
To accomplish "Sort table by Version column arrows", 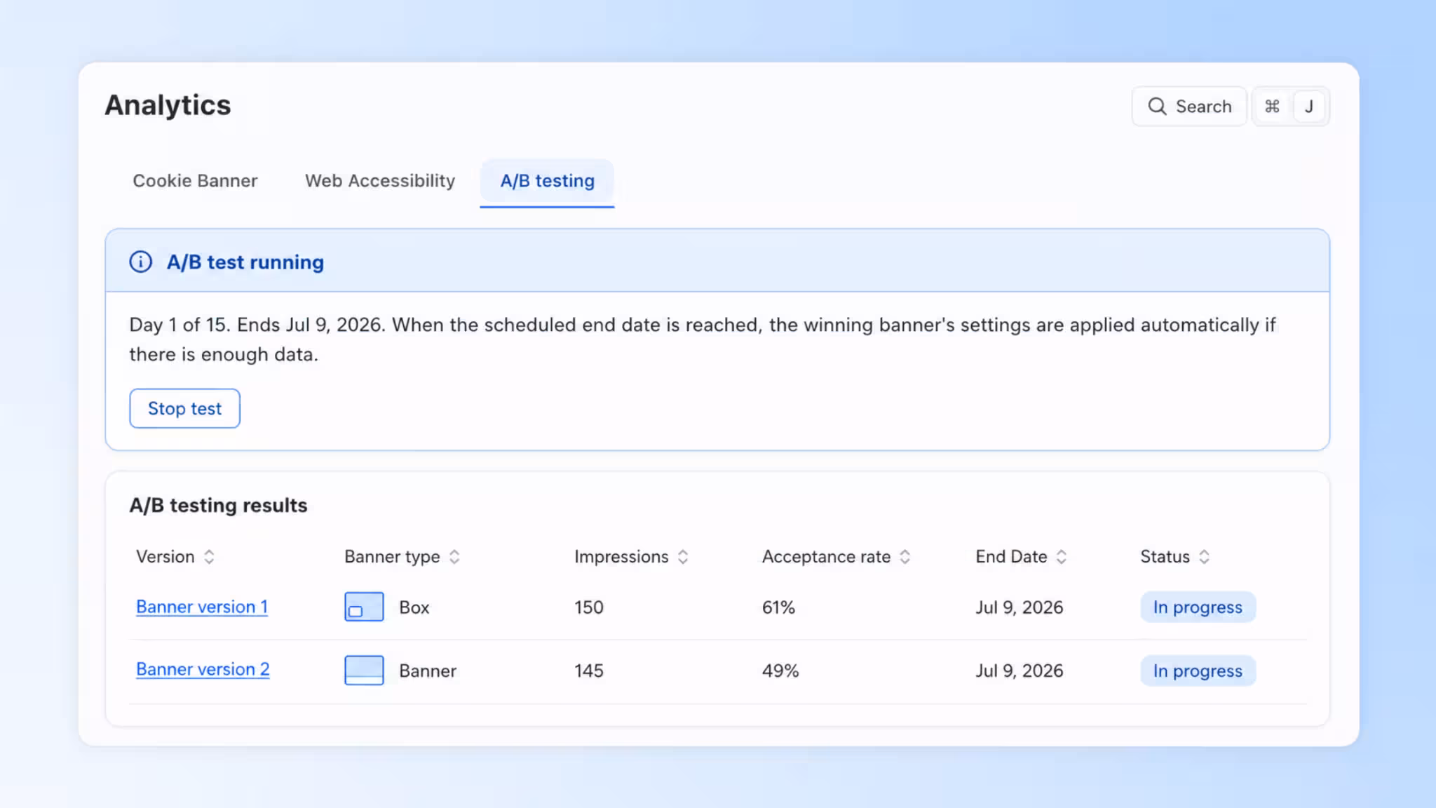I will (209, 557).
